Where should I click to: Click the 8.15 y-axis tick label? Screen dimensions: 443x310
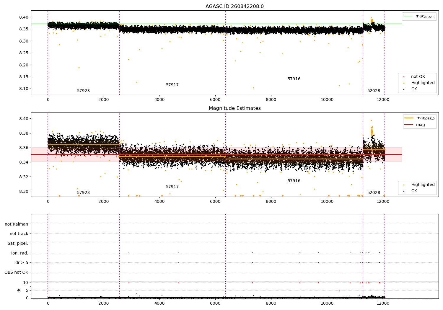(24, 77)
